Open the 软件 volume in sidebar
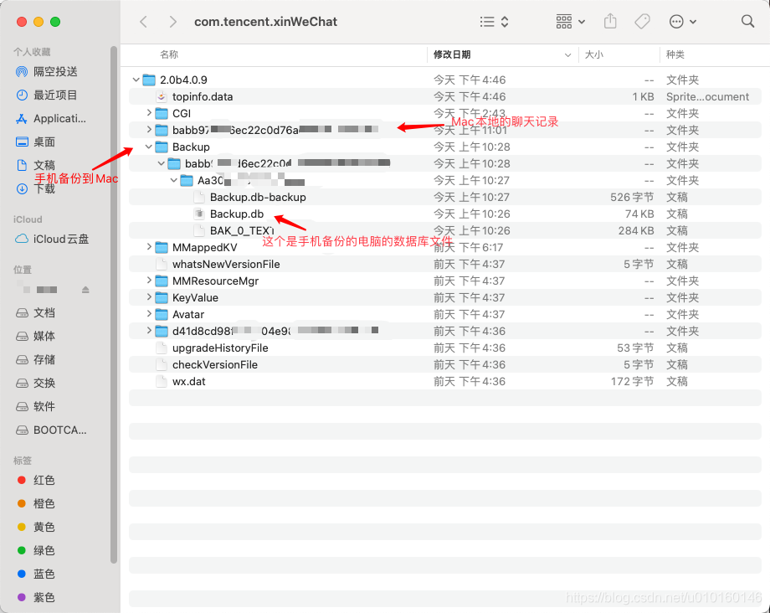 pos(35,407)
